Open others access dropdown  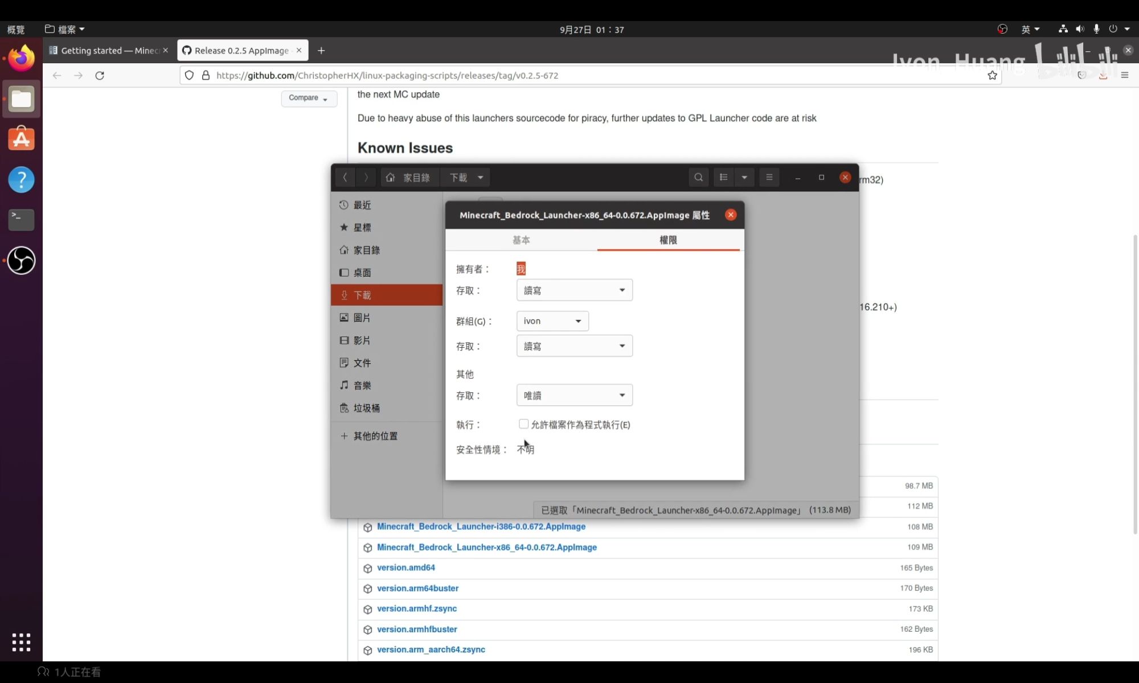tap(575, 395)
